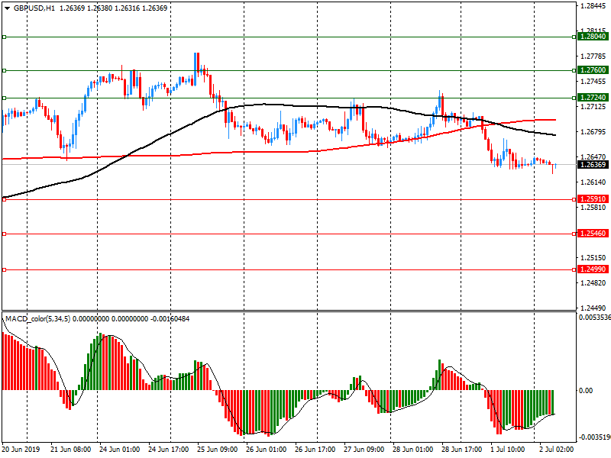Grab the left handle of the 1.24990 line
This screenshot has width=611, height=458.
(x=5, y=269)
